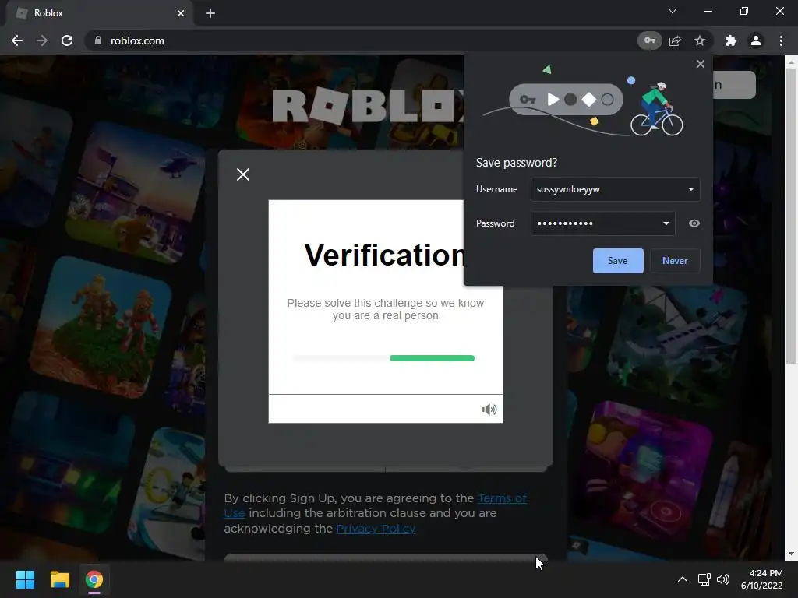Show hidden system tray icons
The width and height of the screenshot is (798, 598).
coord(683,579)
